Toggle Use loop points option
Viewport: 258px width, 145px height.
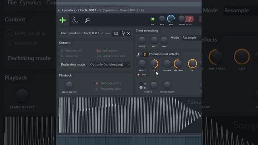108,83
